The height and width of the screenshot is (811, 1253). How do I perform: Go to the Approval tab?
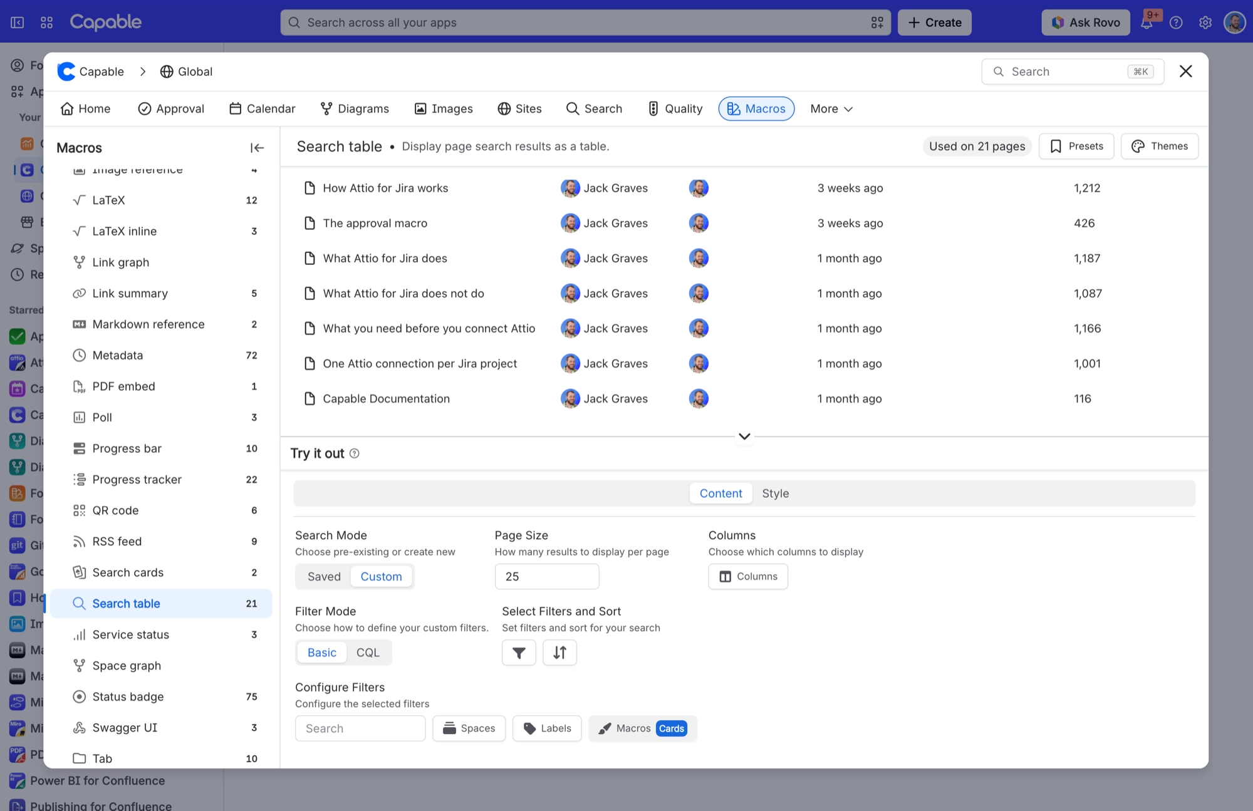171,109
